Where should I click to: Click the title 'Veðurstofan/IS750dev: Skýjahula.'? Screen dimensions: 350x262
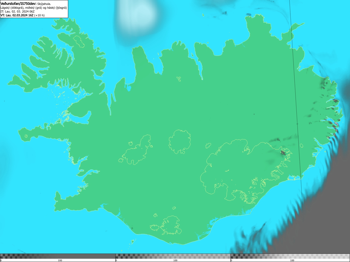[x=26, y=4]
